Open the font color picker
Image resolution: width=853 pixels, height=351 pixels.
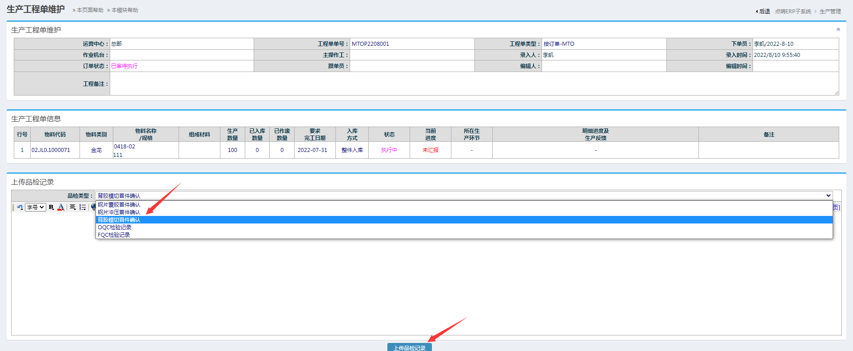tap(61, 207)
